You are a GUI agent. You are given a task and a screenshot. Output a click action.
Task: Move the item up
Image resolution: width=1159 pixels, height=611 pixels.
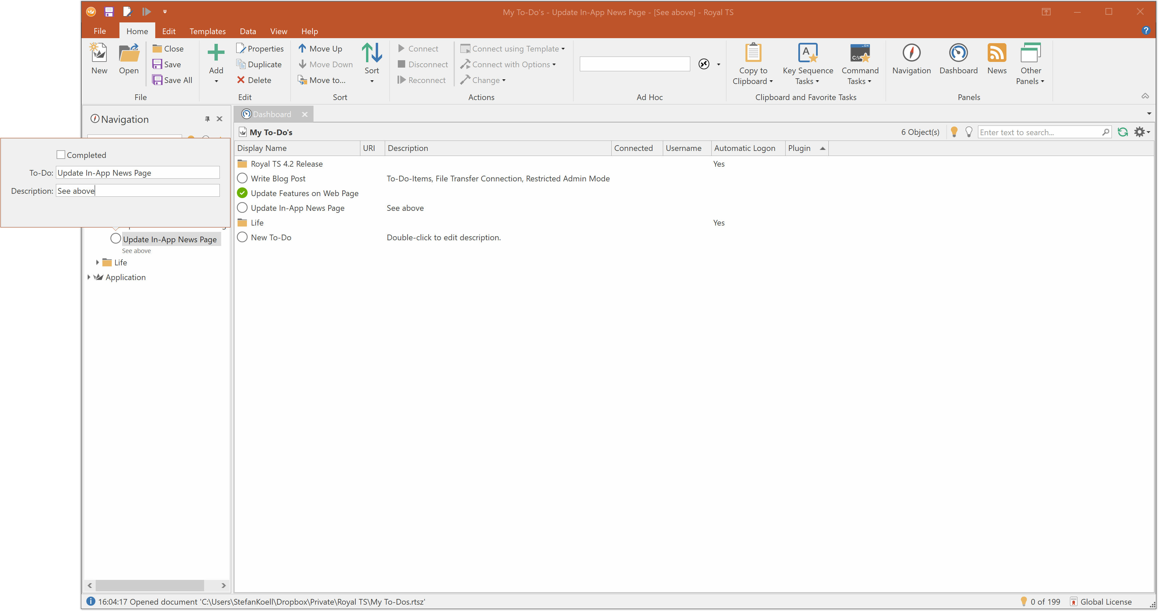320,49
